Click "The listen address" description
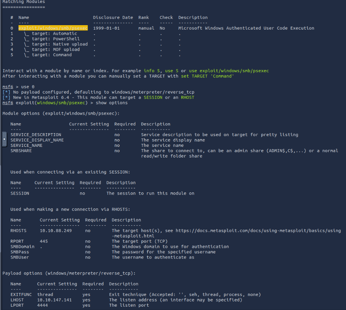 pyautogui.click(x=176, y=300)
